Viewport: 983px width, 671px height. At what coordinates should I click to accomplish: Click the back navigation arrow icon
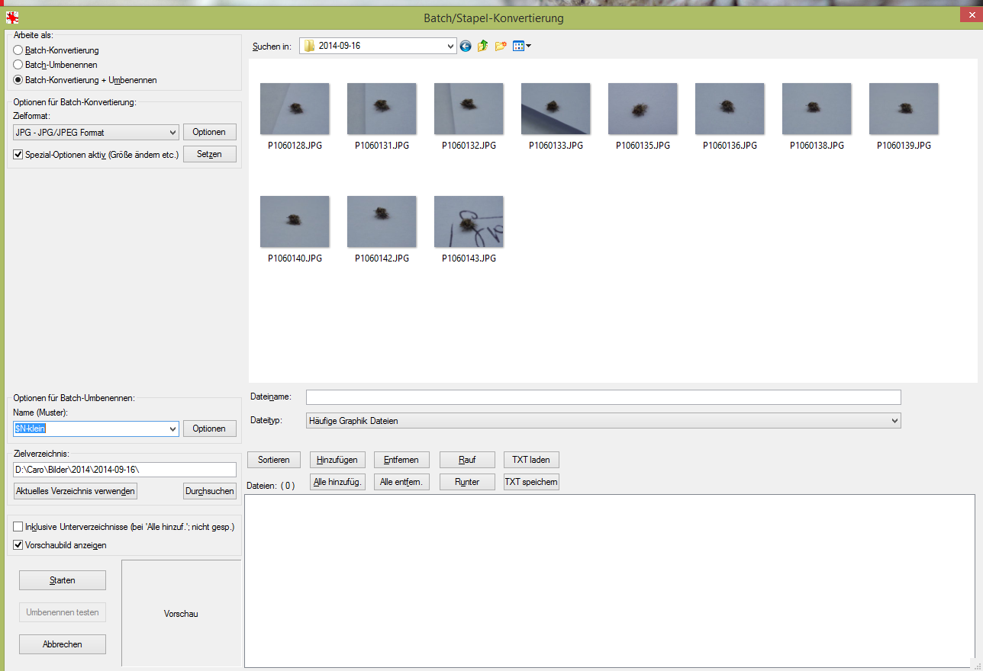(x=466, y=47)
